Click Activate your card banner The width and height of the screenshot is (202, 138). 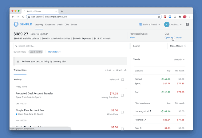(x=70, y=61)
